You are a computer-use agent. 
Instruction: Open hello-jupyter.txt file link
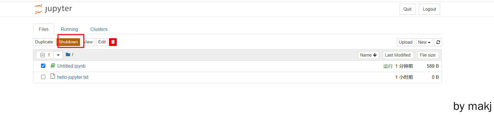[x=73, y=77]
